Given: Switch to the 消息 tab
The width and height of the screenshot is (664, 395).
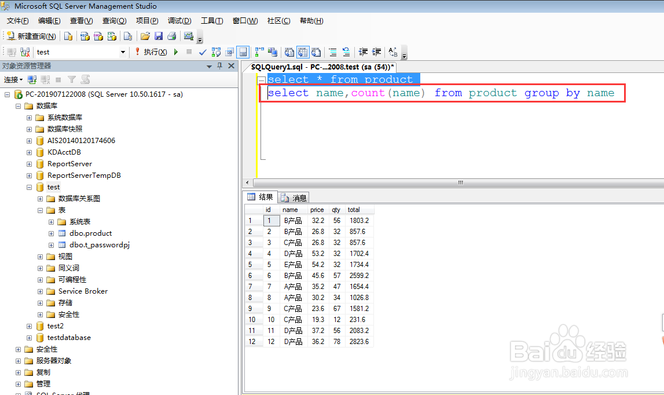Looking at the screenshot, I should click(294, 197).
